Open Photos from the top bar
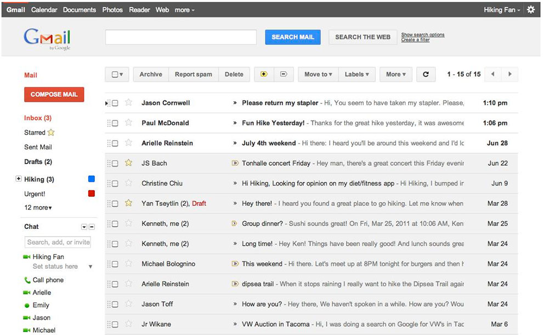Image resolution: width=543 pixels, height=335 pixels. coord(112,10)
